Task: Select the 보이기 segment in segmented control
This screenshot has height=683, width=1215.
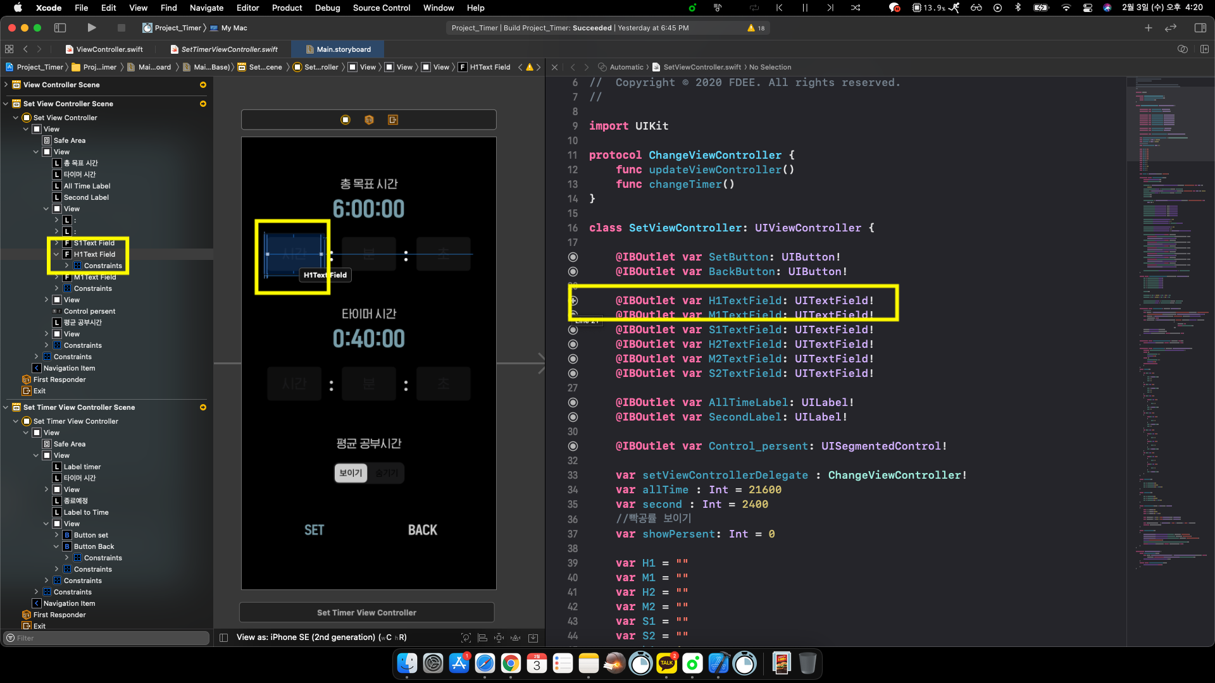Action: coord(351,473)
